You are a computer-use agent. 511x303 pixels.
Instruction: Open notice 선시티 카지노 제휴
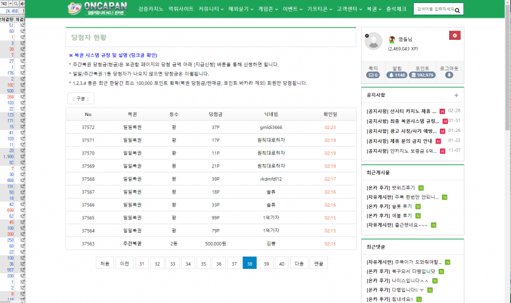point(401,111)
